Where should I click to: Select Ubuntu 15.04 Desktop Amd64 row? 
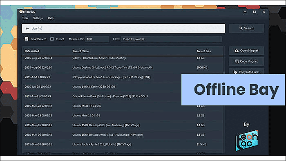123,135
